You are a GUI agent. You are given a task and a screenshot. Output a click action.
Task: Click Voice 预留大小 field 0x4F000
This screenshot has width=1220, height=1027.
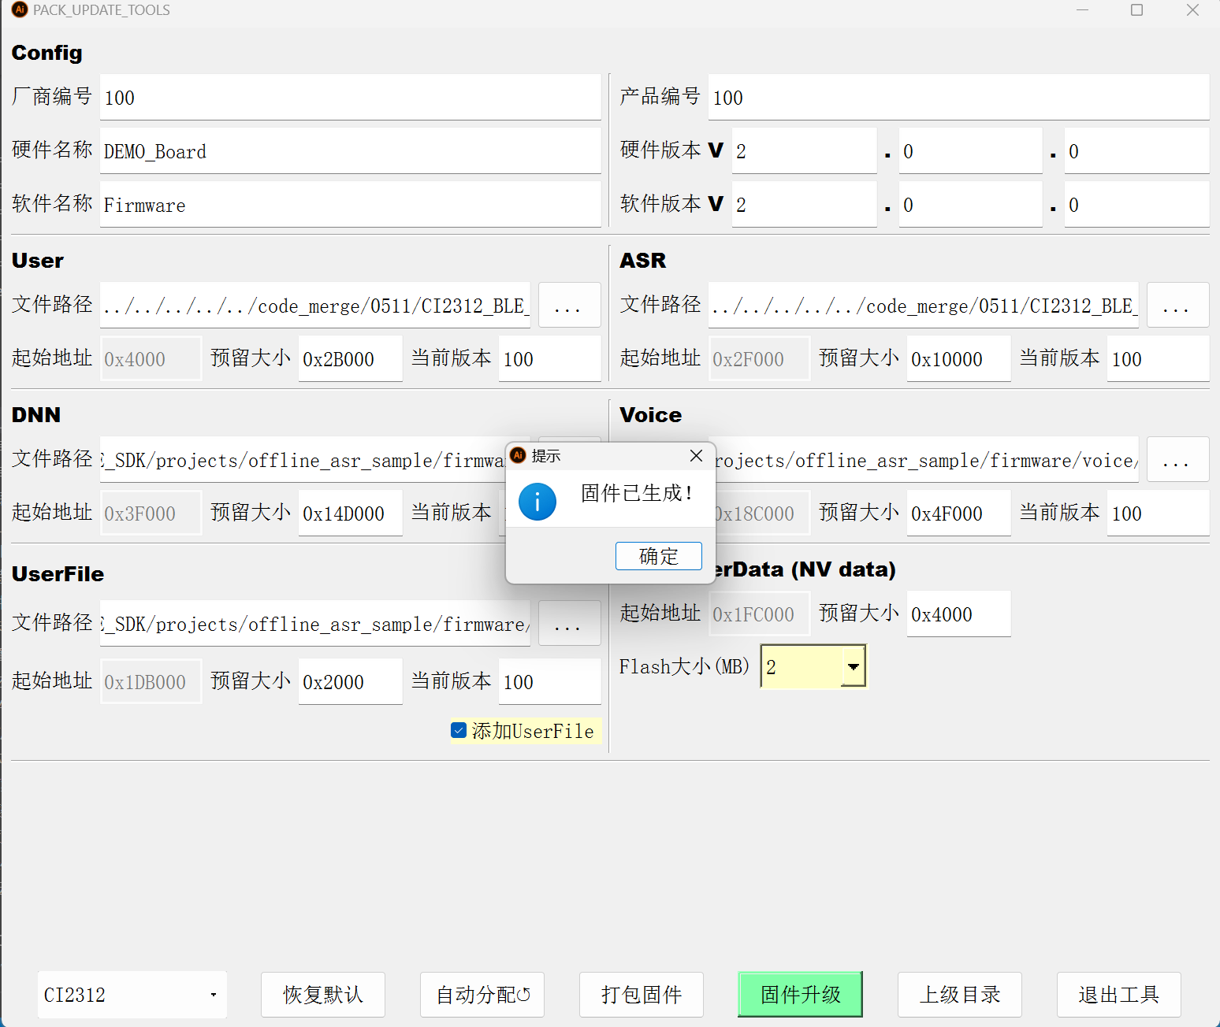(958, 513)
